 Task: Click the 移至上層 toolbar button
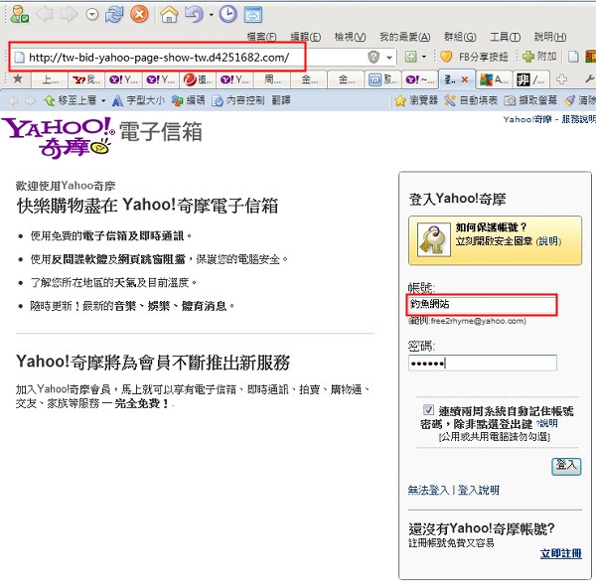[x=71, y=100]
